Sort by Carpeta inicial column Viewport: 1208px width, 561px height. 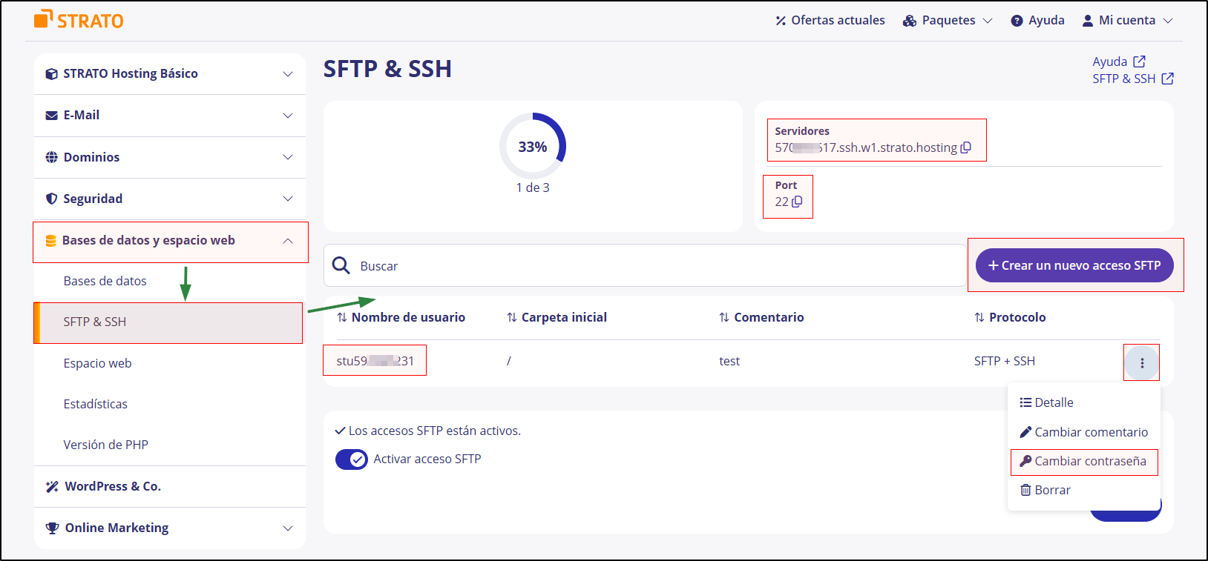point(557,317)
